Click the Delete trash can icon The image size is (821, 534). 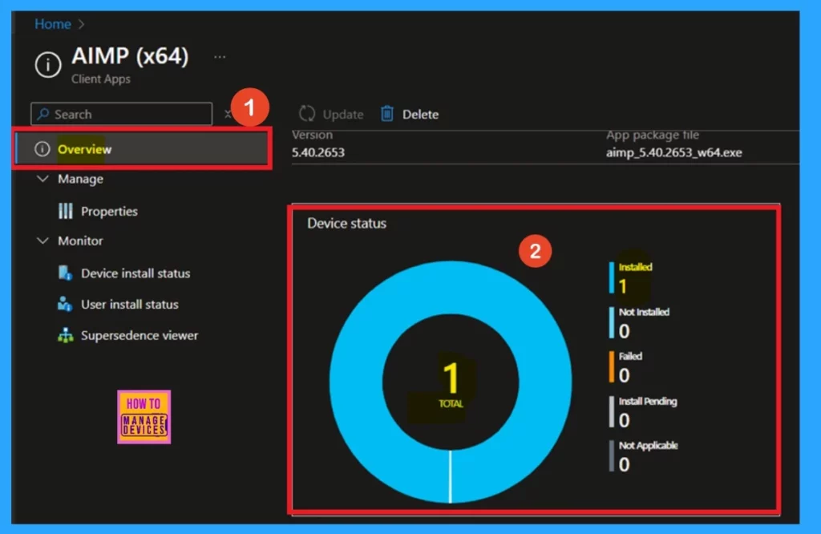coord(387,113)
